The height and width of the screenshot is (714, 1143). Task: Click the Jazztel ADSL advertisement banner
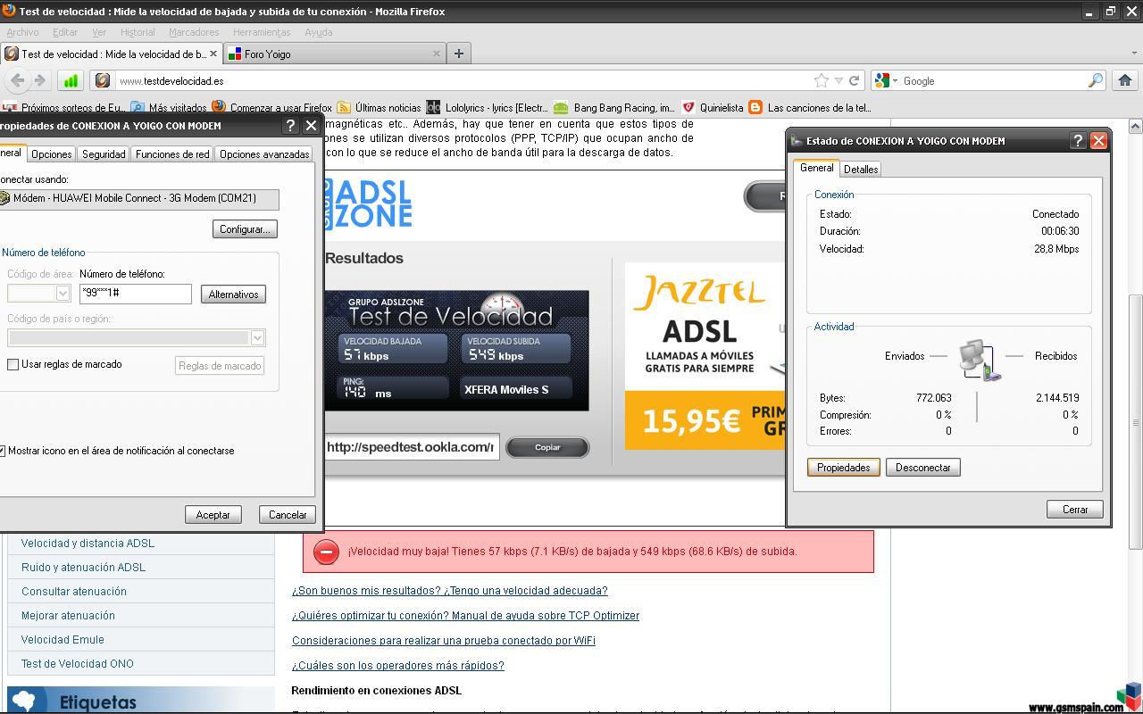pos(705,355)
